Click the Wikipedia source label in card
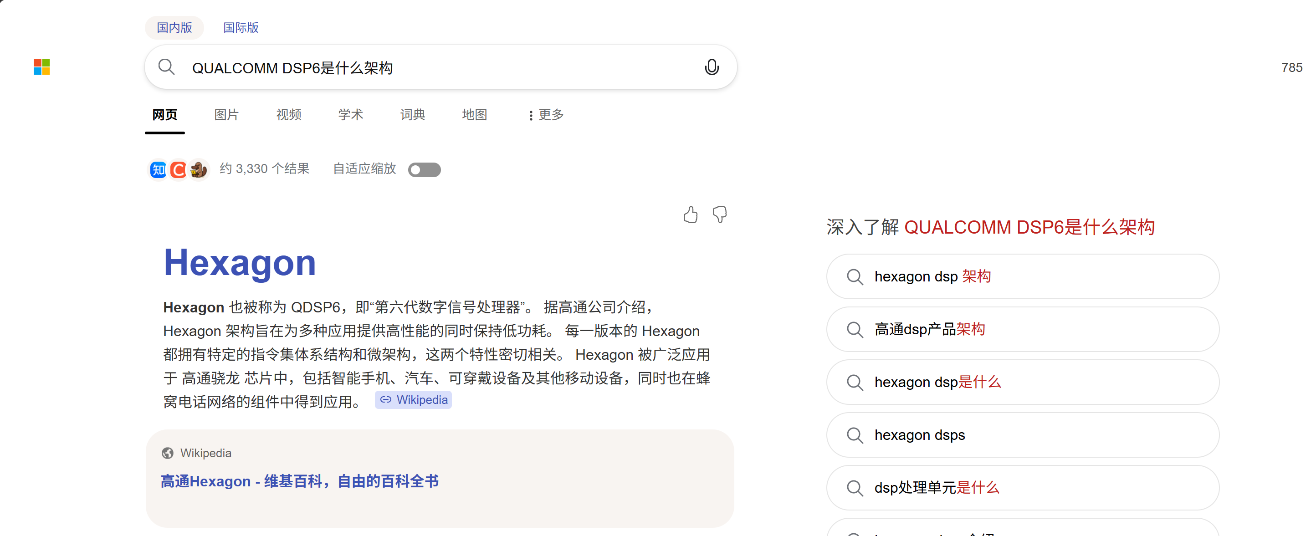The height and width of the screenshot is (536, 1306). tap(206, 453)
